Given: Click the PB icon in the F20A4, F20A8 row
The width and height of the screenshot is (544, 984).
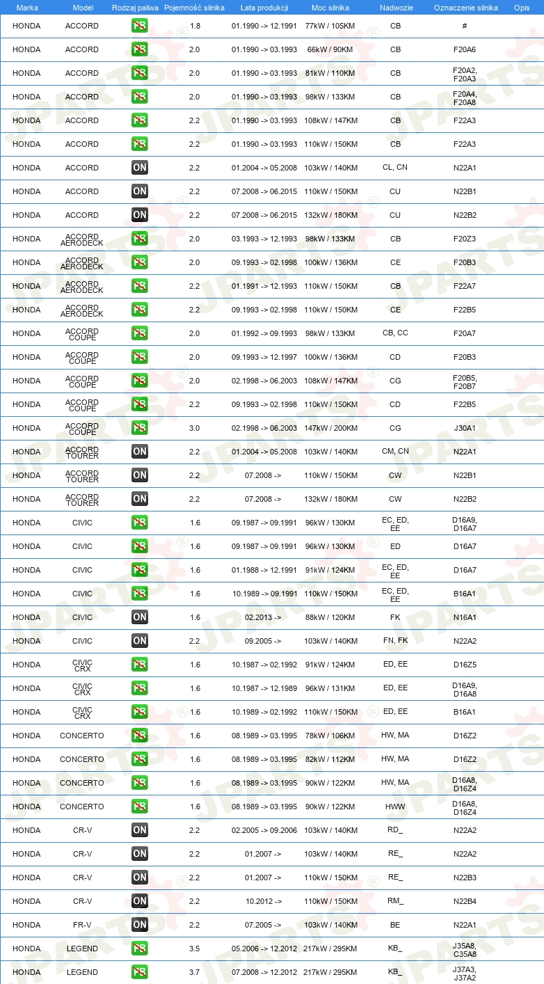Looking at the screenshot, I should 140,97.
